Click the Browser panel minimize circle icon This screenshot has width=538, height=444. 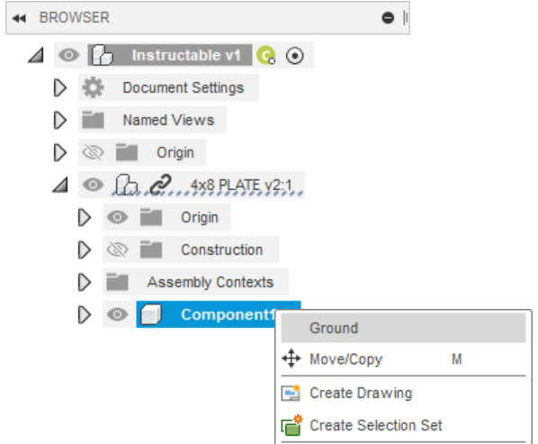[388, 18]
